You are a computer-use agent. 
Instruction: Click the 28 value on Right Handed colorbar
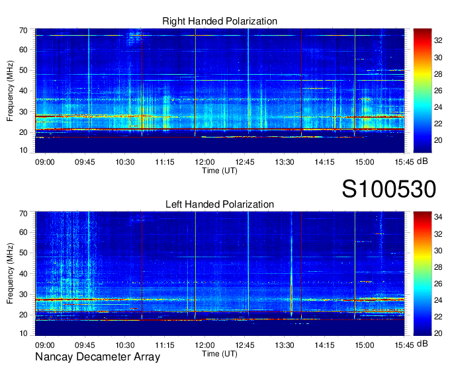coord(438,74)
